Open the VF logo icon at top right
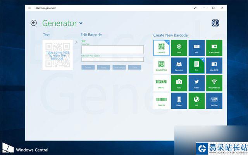248x155 pixels. click(215, 23)
